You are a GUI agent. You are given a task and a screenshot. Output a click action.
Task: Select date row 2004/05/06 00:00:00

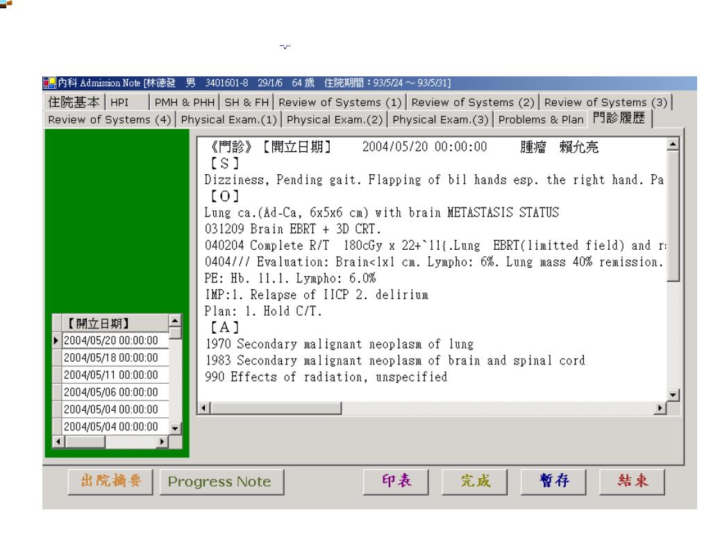(115, 392)
